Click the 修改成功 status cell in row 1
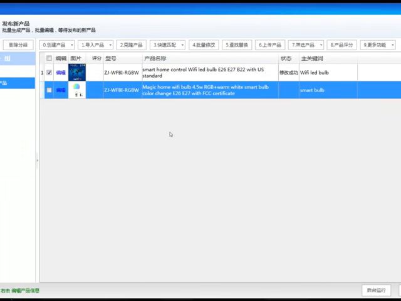 (289, 73)
